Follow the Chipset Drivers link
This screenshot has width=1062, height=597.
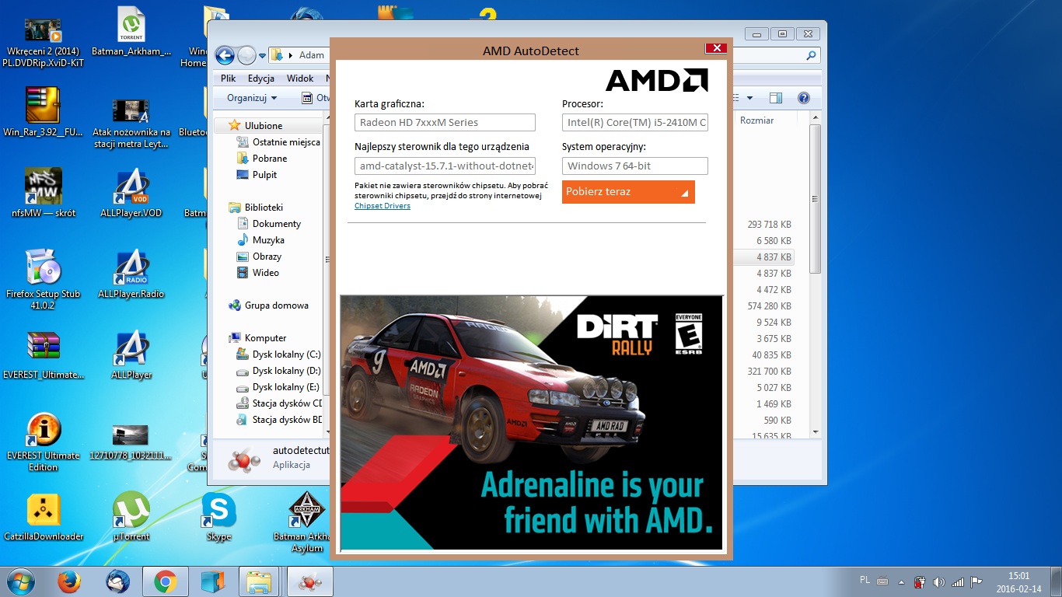tap(383, 206)
